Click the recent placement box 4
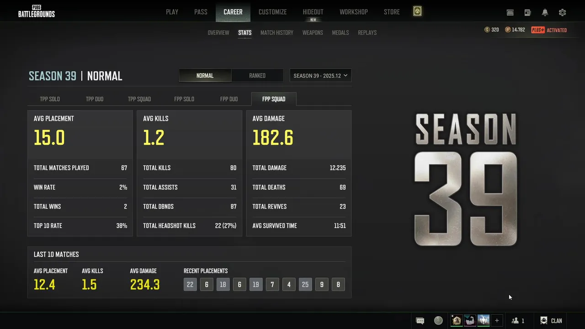Viewport: 585px width, 329px height. (x=289, y=285)
